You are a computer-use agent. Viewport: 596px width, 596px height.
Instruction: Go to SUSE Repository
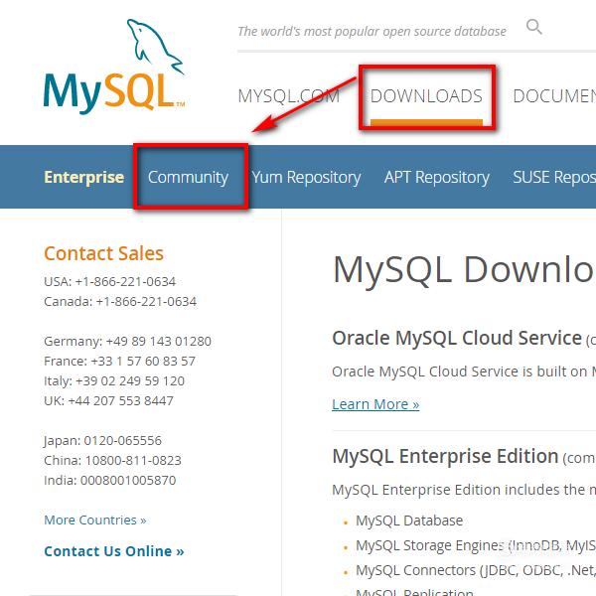pos(554,178)
